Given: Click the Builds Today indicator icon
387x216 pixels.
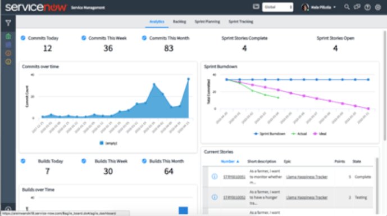Looking at the screenshot, I should 23,161.
